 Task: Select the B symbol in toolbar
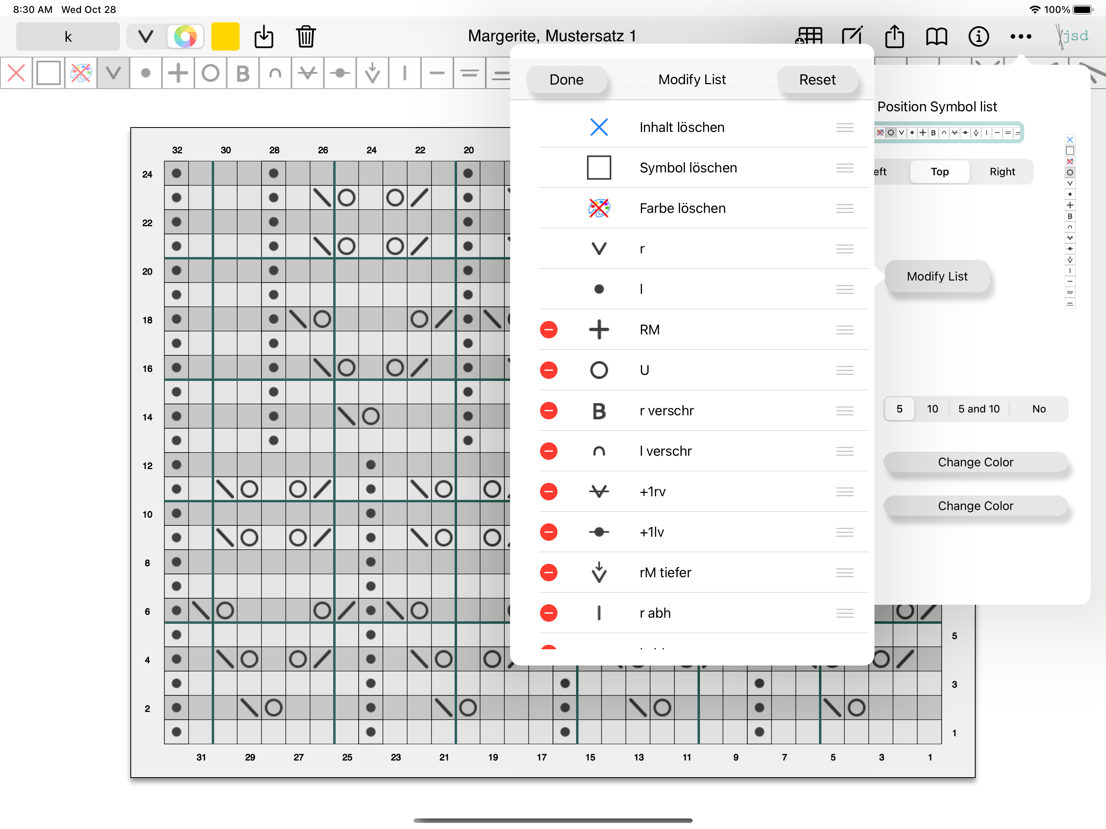point(243,73)
